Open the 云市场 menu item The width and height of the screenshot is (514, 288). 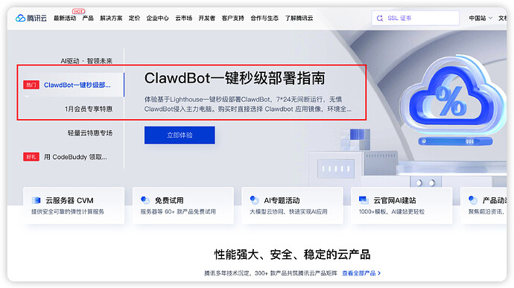tap(183, 19)
